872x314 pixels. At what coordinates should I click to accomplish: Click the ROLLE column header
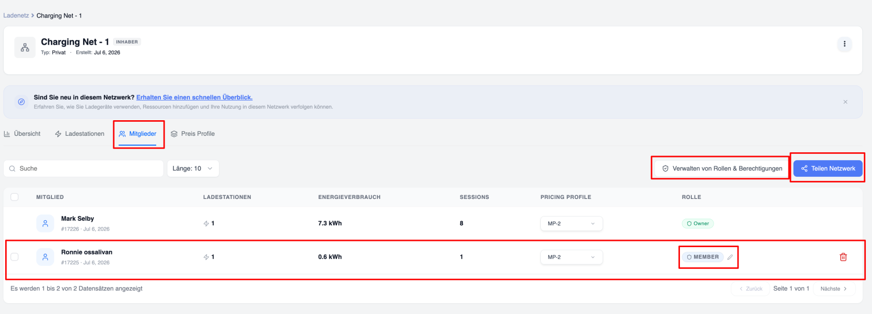[x=691, y=197]
